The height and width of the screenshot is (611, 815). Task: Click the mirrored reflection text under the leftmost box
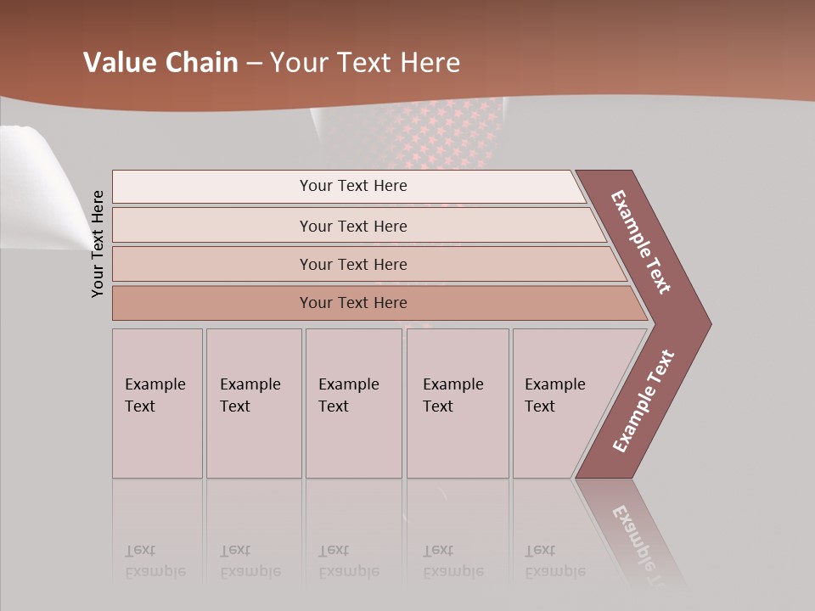155,562
